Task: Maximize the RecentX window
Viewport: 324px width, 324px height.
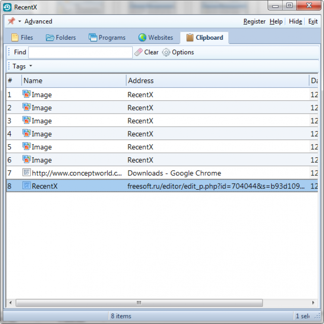Action: point(289,5)
